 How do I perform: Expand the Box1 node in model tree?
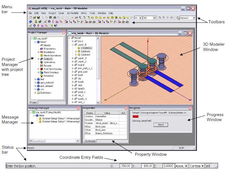(72, 41)
